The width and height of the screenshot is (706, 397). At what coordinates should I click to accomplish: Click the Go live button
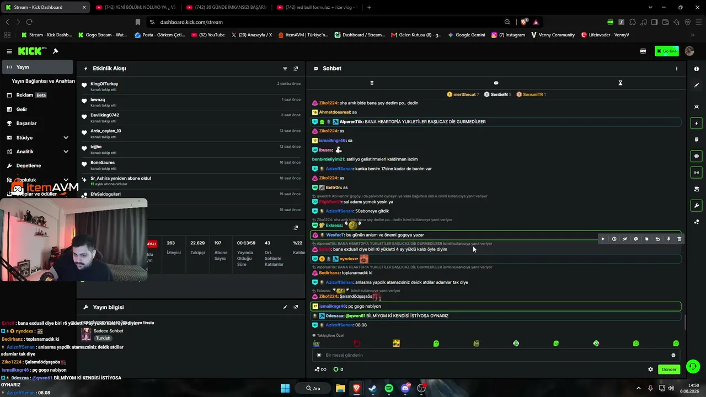click(667, 51)
